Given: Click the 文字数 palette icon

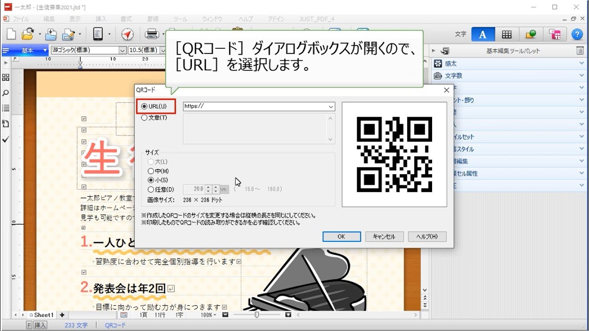Looking at the screenshot, I should [438, 75].
